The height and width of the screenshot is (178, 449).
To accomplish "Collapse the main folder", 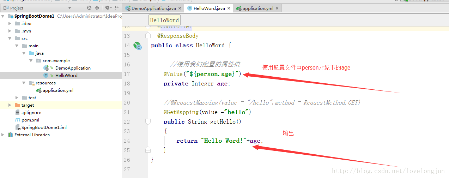I will click(17, 46).
